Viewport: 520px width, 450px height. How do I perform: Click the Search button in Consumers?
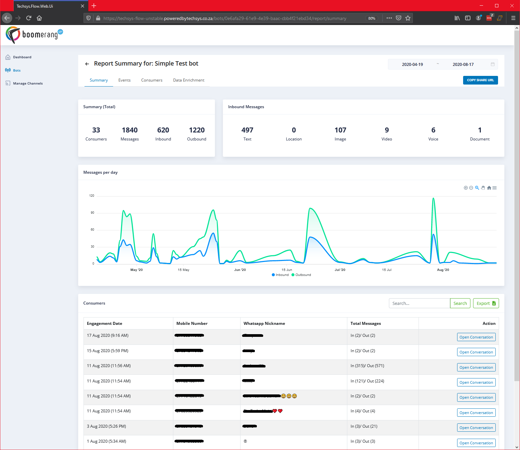point(460,303)
